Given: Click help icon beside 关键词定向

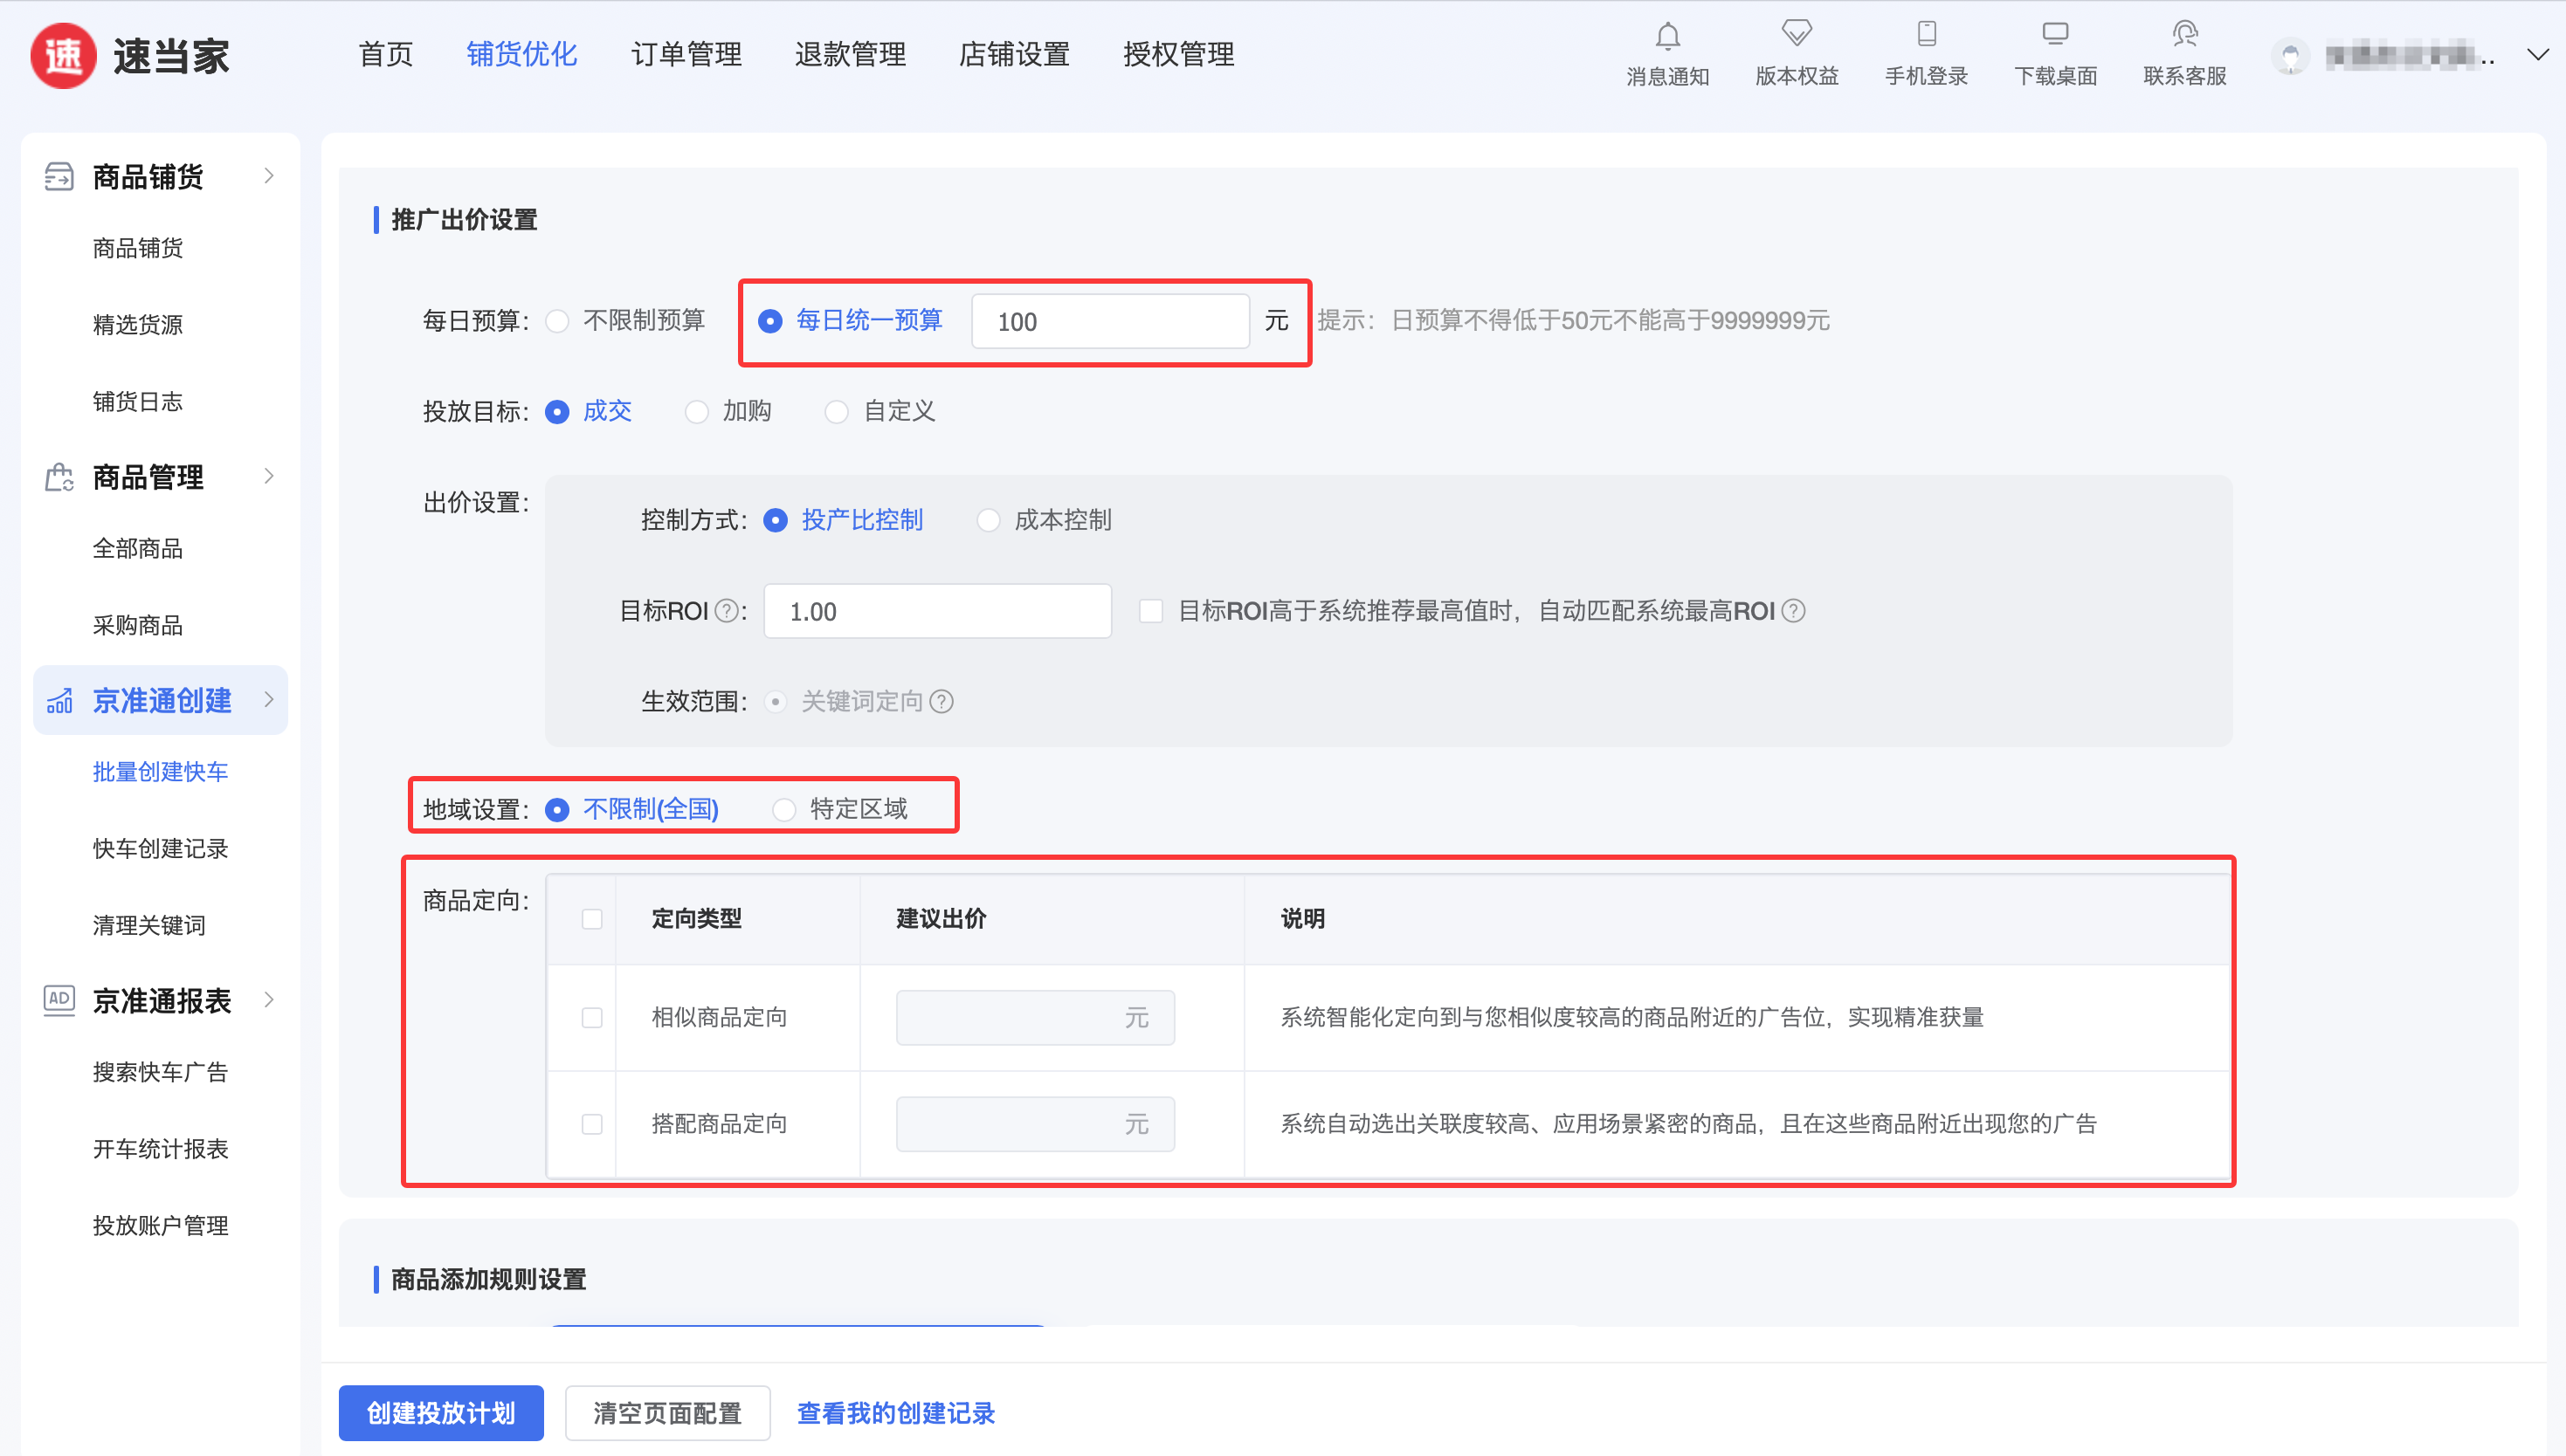Looking at the screenshot, I should coord(942,701).
